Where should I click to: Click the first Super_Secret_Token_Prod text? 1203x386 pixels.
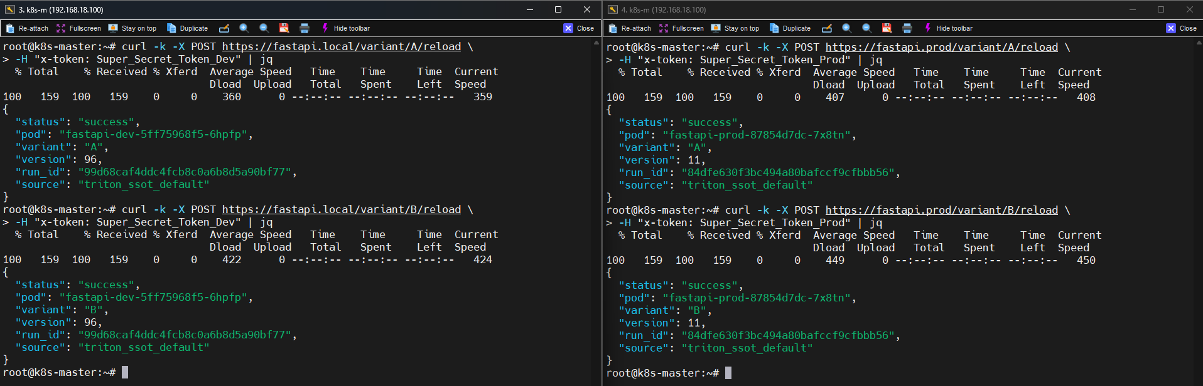772,60
